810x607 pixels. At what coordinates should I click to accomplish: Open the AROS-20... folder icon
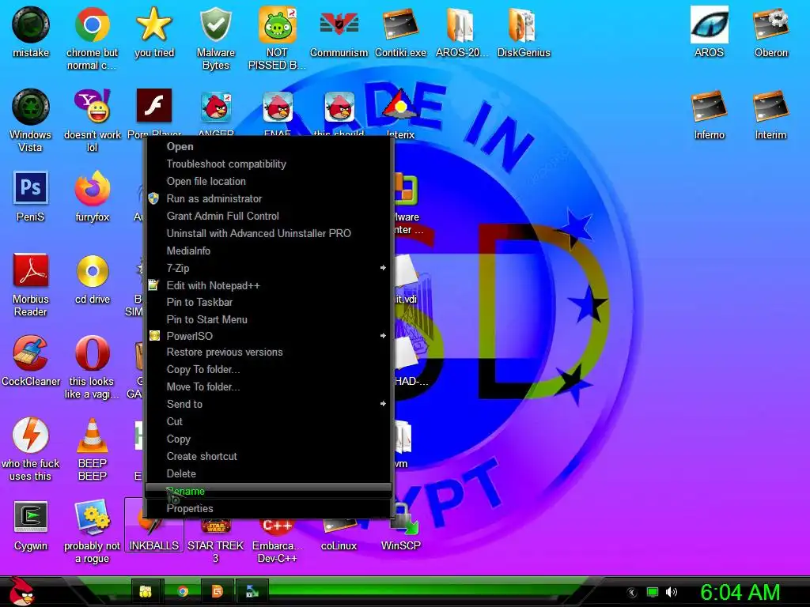coord(461,25)
